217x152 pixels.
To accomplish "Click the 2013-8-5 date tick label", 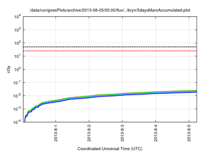I will (189, 133).
